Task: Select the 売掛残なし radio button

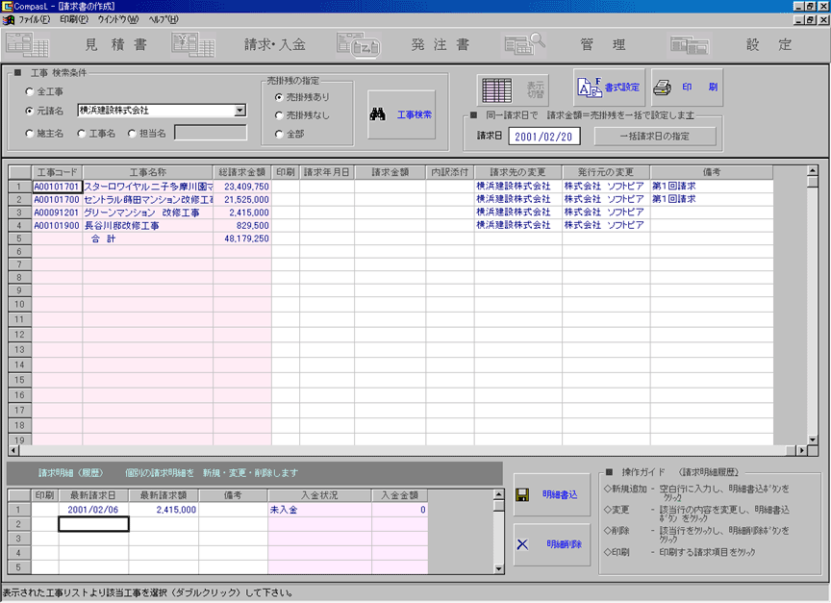Action: [279, 115]
